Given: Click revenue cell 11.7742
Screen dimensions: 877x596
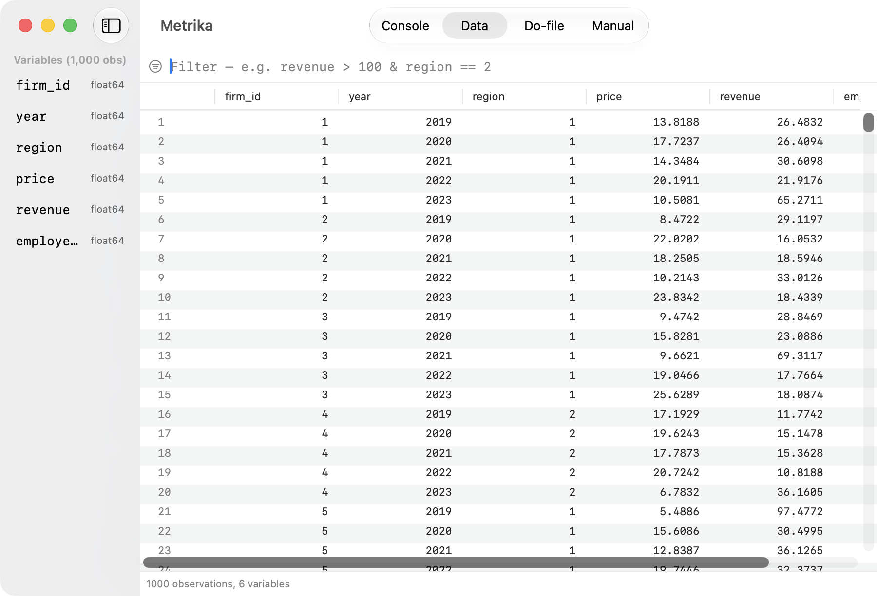Looking at the screenshot, I should 800,414.
